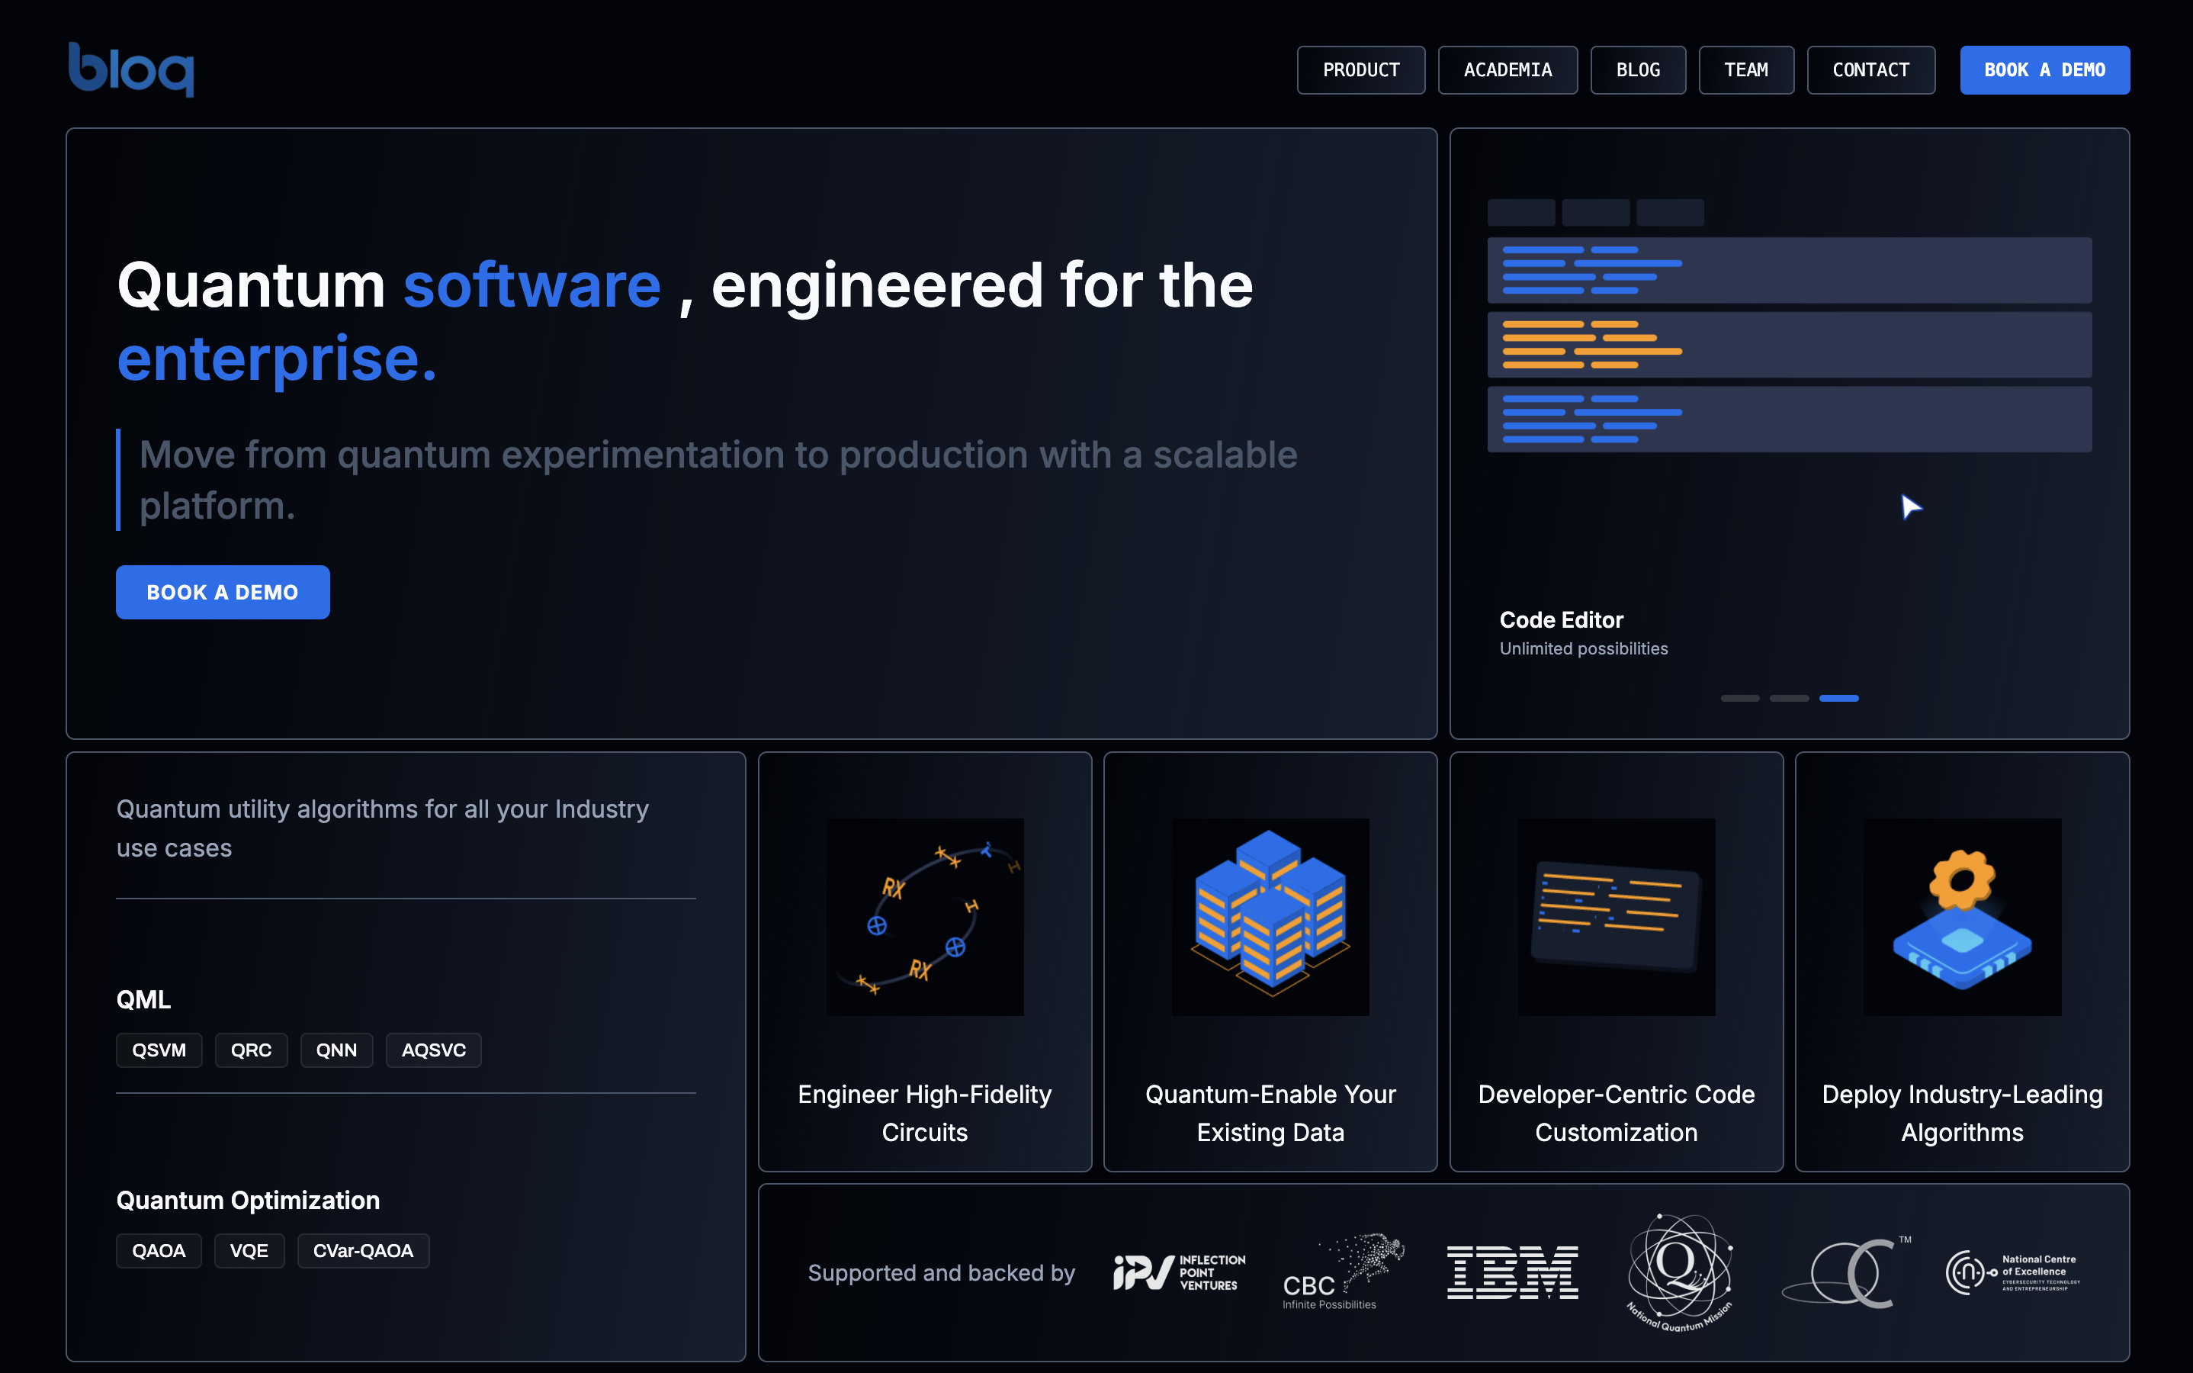Click the Quantum Optimization heading

click(x=248, y=1201)
